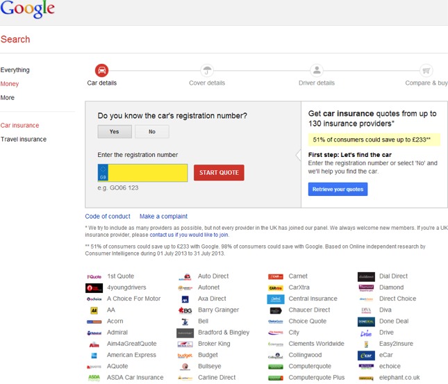Click the Axa Direct logo
The height and width of the screenshot is (384, 448).
[x=185, y=299]
